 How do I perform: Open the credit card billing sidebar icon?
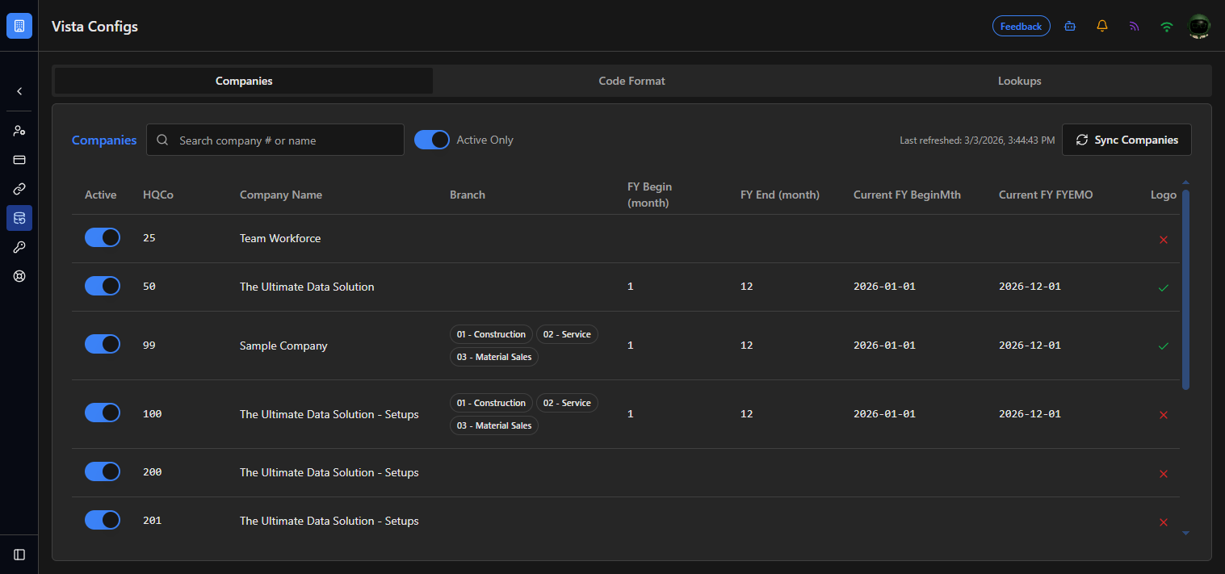[19, 160]
